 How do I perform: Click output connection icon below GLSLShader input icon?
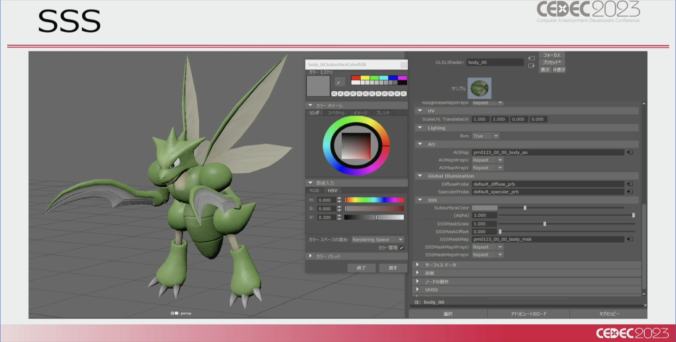pos(531,66)
